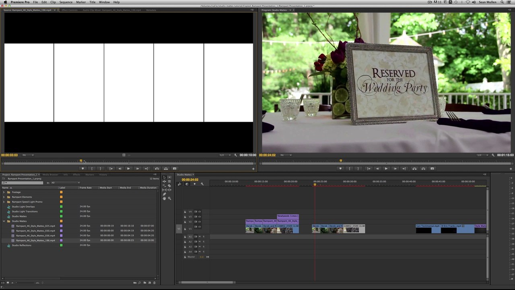This screenshot has height=290, width=515.
Task: Select the Rate Stretch tool
Action: (164, 186)
